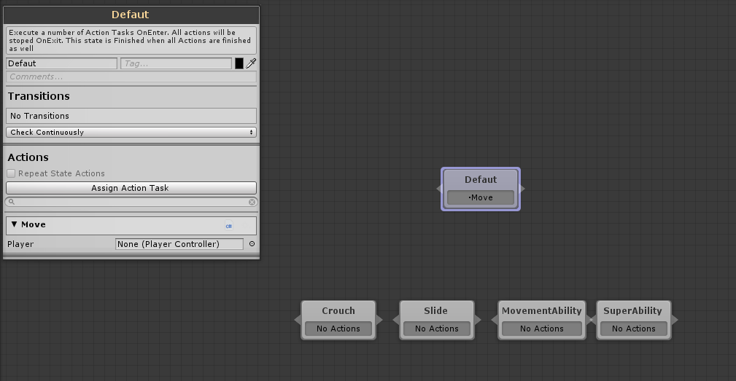The image size is (736, 381).
Task: Click the Transitions section heading
Action: tap(39, 96)
